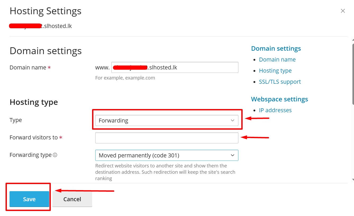
Task: Click the Forward visitors to field label
Action: 34,138
